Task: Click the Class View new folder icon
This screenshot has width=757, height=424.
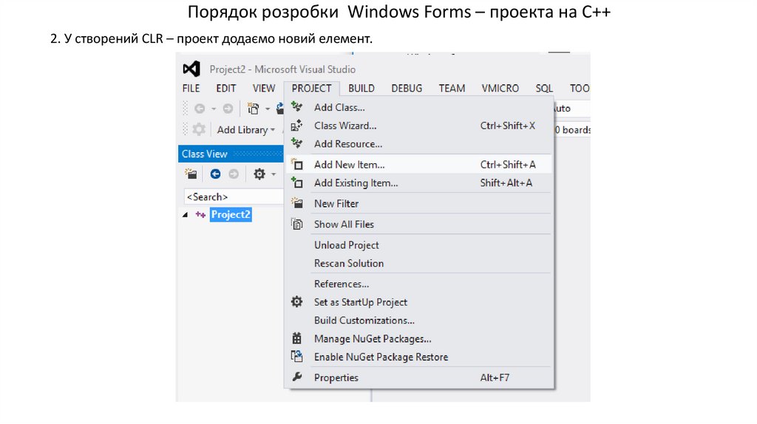Action: [191, 174]
